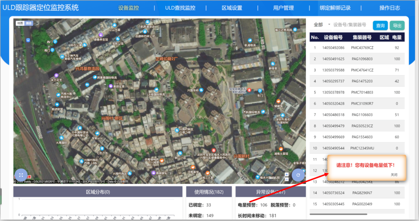Click the orange 河南烩面 restaurant marker

(x=193, y=168)
